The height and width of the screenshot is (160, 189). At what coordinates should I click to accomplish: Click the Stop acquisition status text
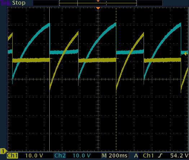coord(19,3)
